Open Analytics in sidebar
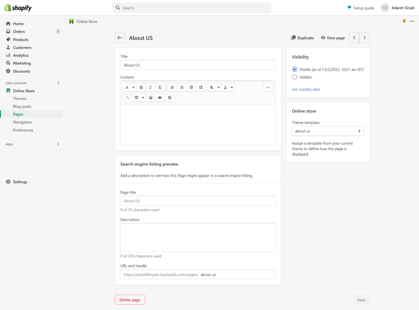The image size is (419, 310). [x=21, y=55]
